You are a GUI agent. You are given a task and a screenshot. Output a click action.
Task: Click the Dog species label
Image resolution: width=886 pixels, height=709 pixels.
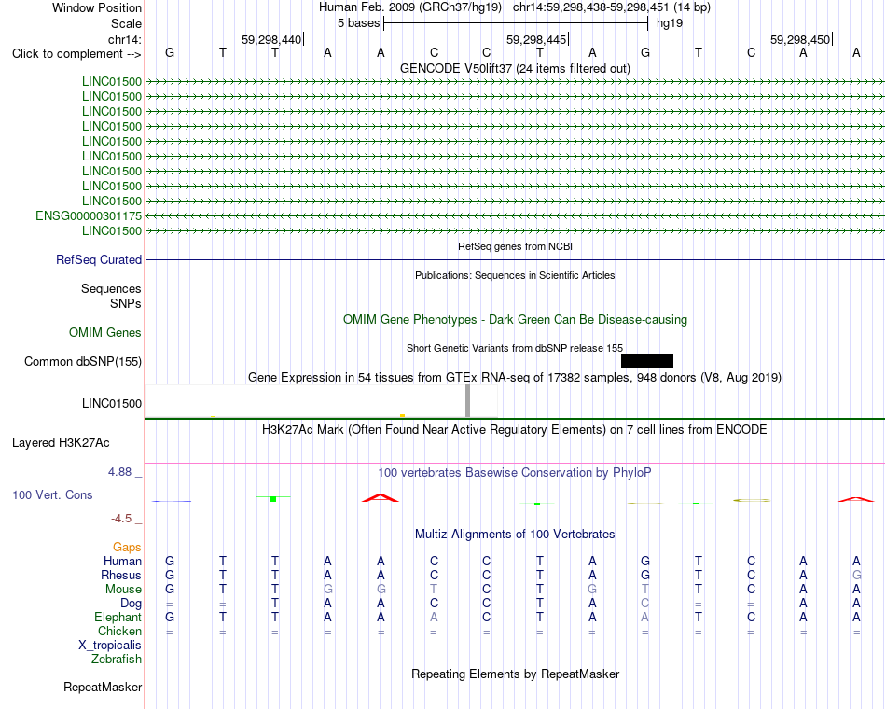pyautogui.click(x=131, y=604)
